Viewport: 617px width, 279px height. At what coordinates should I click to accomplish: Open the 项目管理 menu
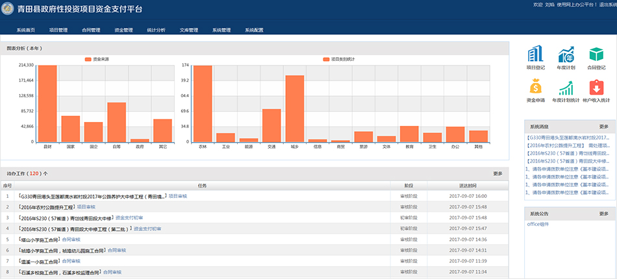pos(58,30)
